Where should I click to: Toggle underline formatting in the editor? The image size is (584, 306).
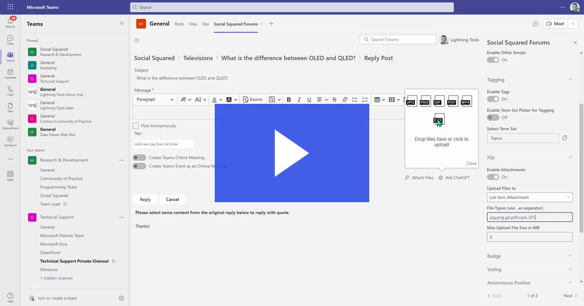[309, 100]
